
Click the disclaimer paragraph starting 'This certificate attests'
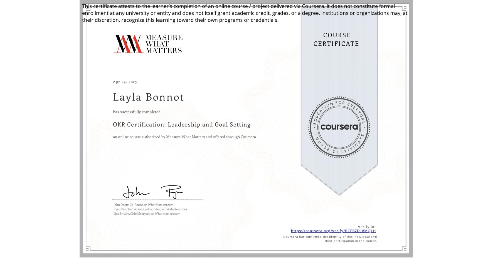(x=245, y=13)
